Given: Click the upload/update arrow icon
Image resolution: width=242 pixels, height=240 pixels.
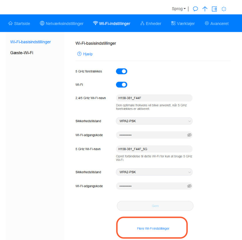Looking at the screenshot, I should coord(205,9).
